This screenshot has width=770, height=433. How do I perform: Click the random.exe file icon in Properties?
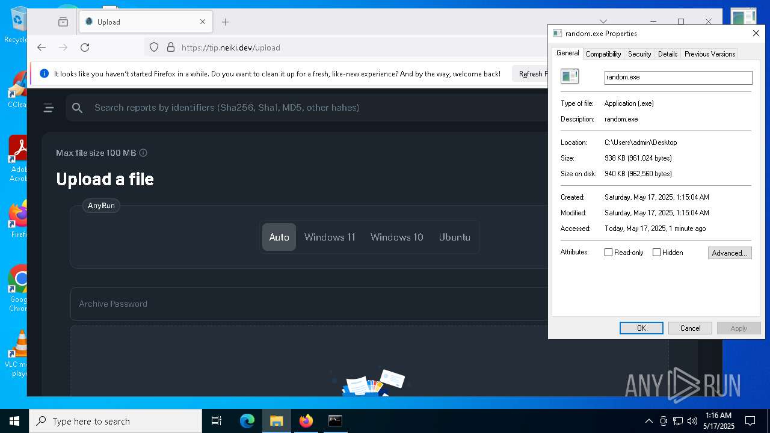[x=569, y=76]
